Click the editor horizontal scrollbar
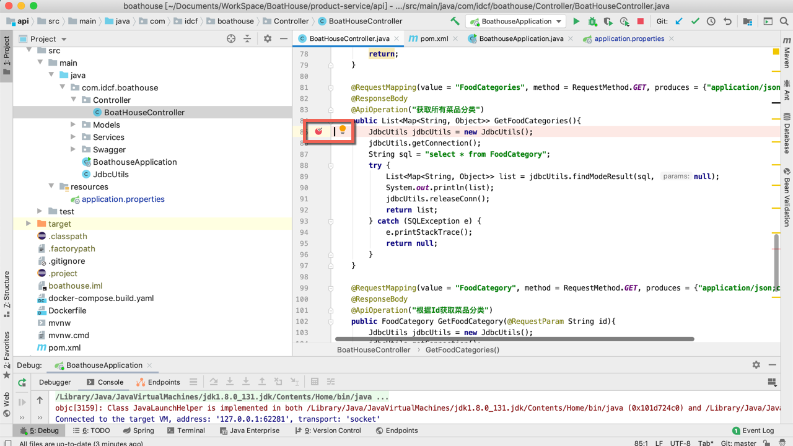 point(515,339)
